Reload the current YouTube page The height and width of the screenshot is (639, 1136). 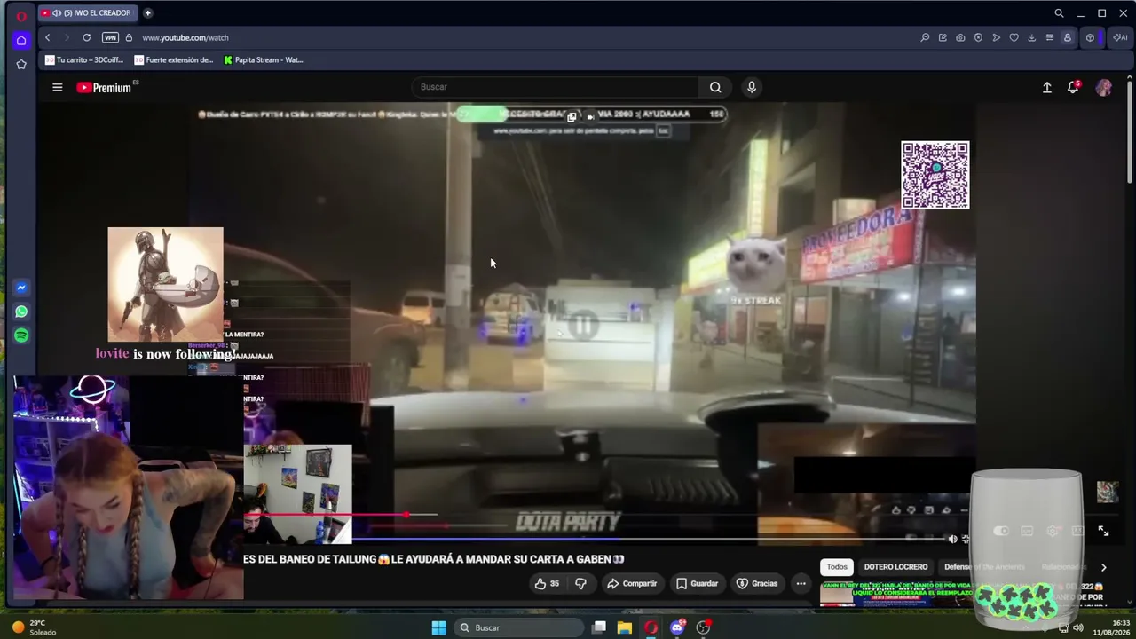[86, 37]
